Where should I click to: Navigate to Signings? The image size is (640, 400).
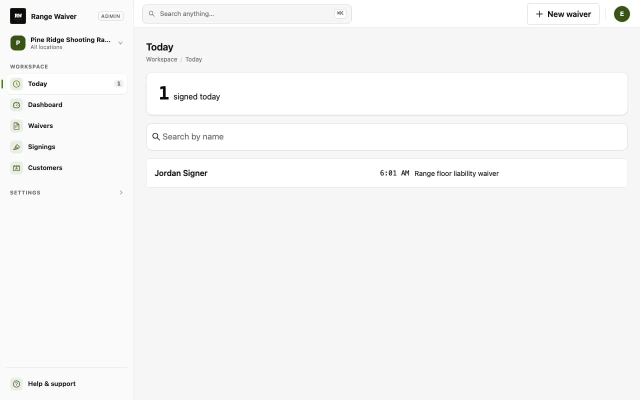[67, 147]
